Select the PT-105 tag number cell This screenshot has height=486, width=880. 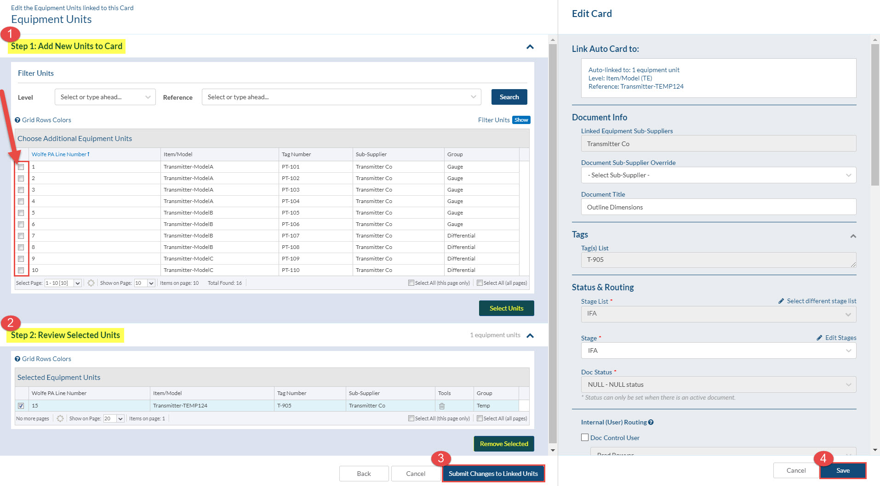[316, 213]
